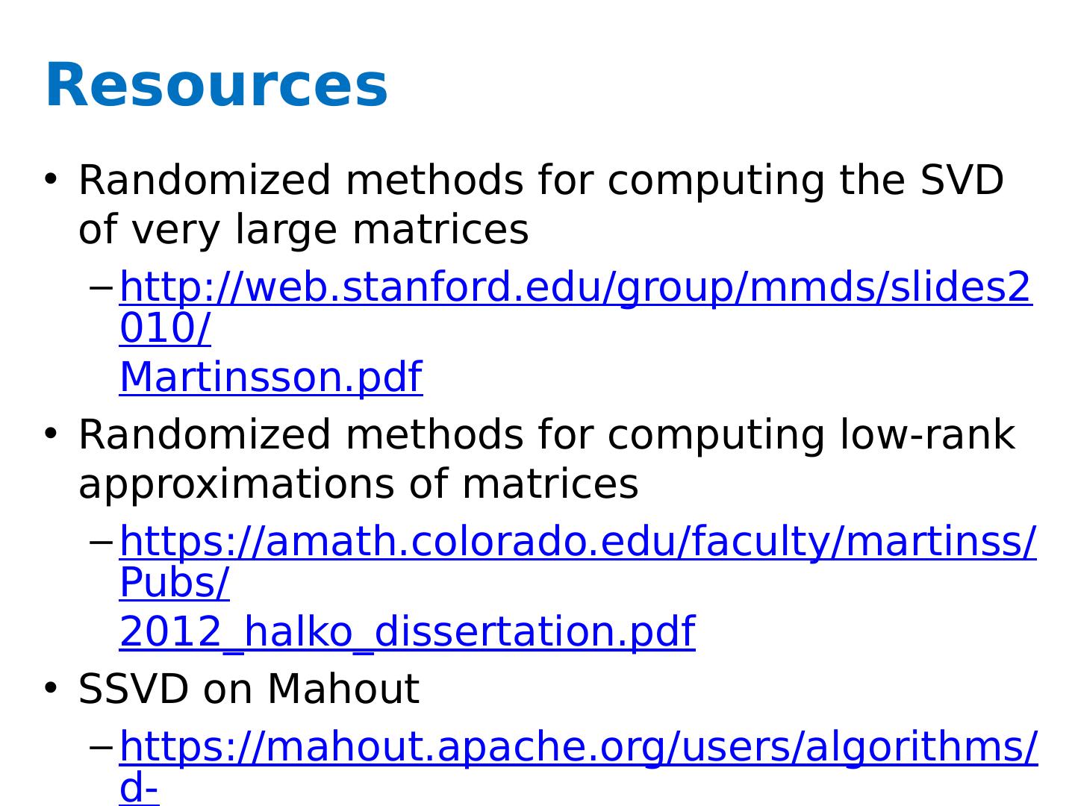This screenshot has width=1075, height=806.
Task: Click the bullet dot before SSVD on Mahout
Action: click(x=51, y=687)
